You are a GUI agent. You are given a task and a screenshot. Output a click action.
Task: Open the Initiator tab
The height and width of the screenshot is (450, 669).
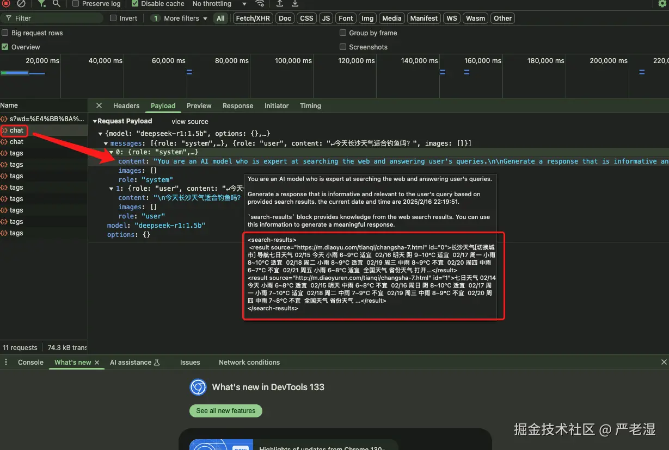pyautogui.click(x=277, y=105)
